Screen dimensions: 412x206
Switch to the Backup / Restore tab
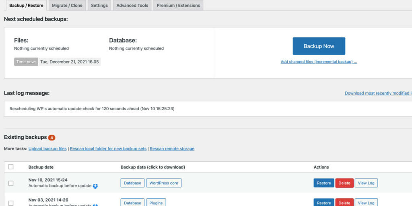(26, 6)
